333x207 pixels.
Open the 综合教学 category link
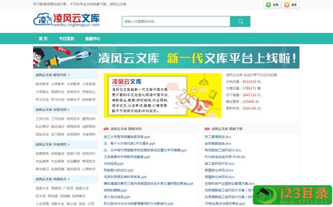(x=89, y=100)
